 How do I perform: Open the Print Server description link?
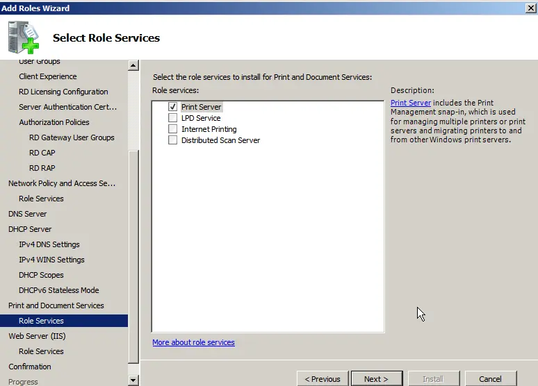[x=411, y=103]
